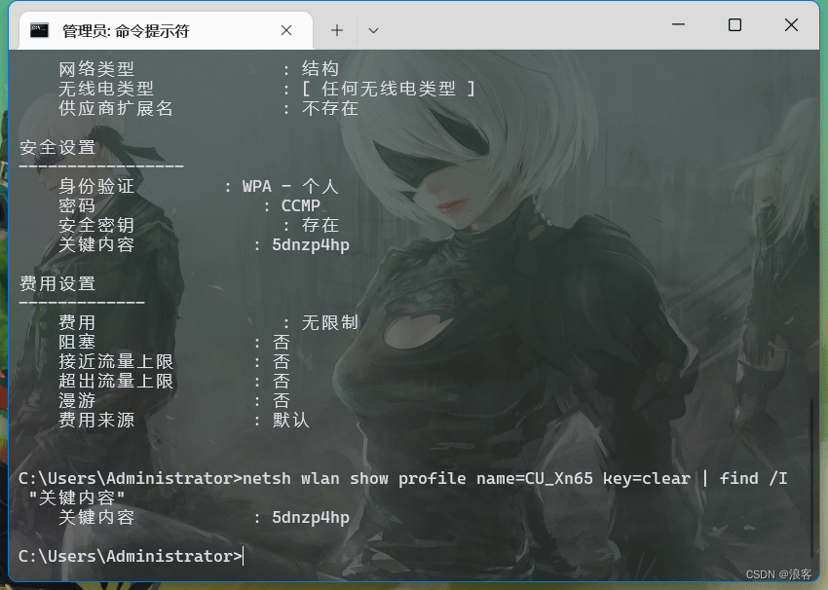
Task: Click the 5dnzp4hp value in find output
Action: tap(311, 517)
